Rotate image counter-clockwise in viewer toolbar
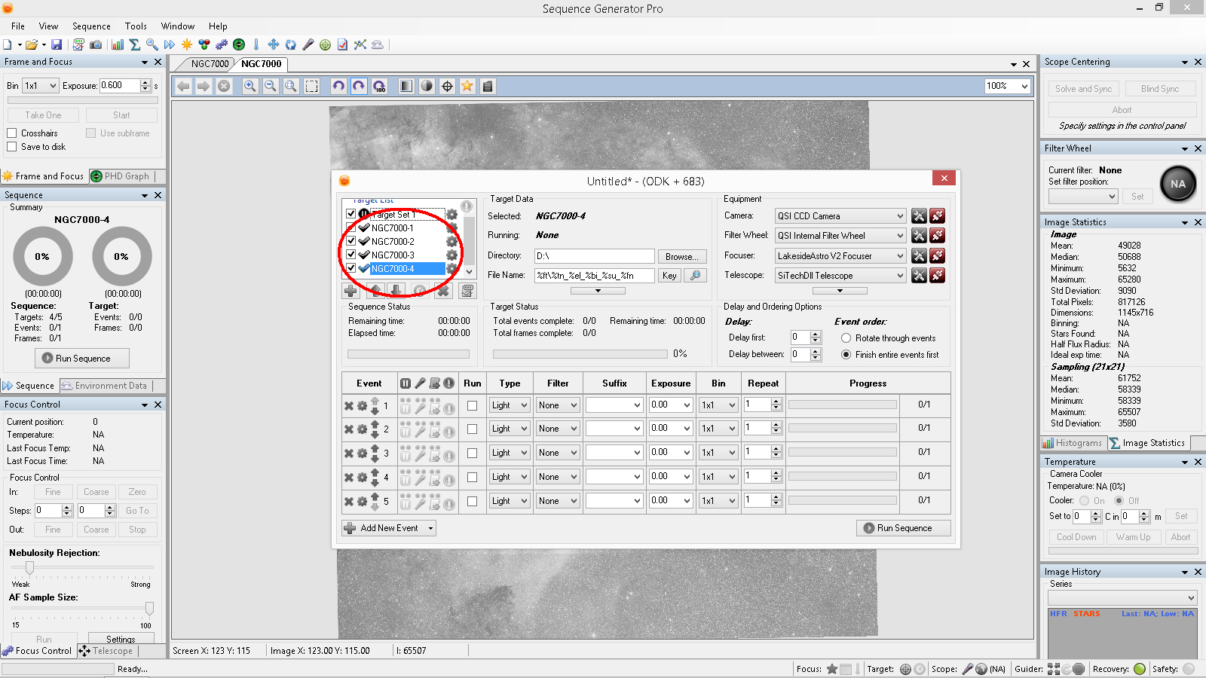The height and width of the screenshot is (678, 1206). [x=338, y=86]
